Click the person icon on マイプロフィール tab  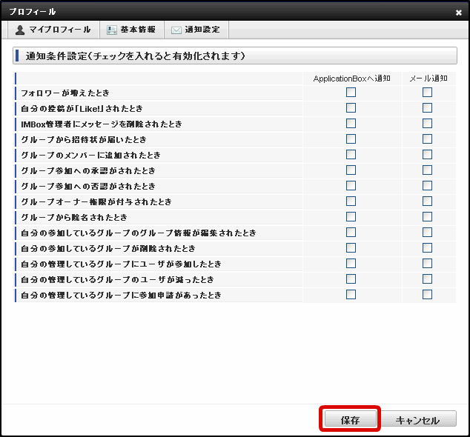[x=20, y=30]
